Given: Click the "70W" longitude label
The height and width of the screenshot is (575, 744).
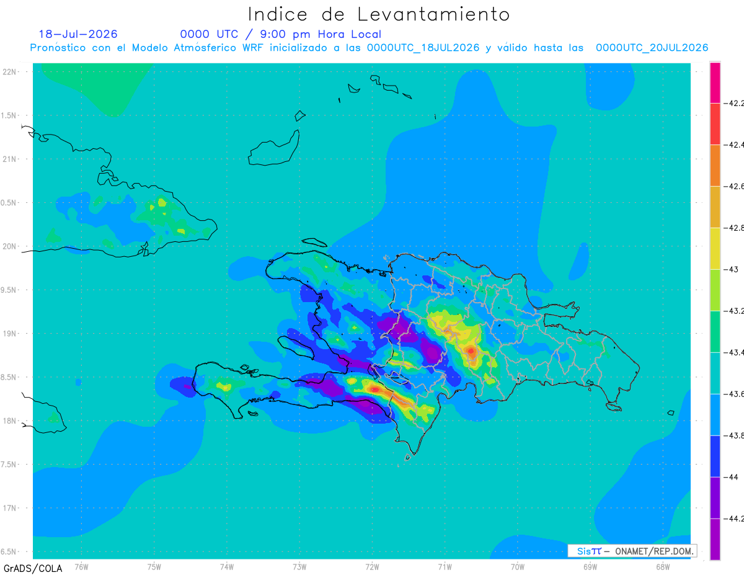Looking at the screenshot, I should pyautogui.click(x=518, y=566).
